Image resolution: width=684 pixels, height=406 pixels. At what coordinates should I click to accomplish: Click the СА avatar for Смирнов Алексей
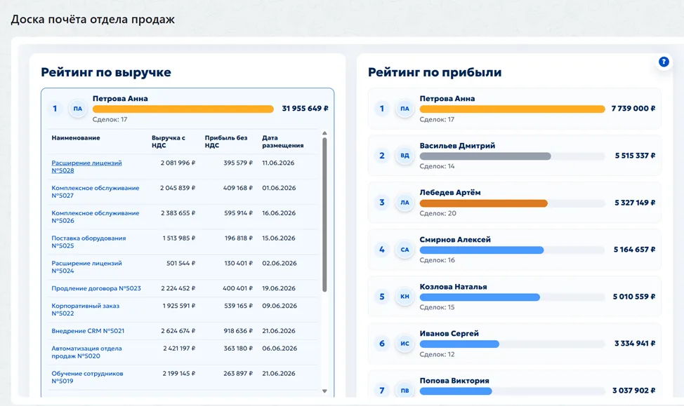[405, 250]
